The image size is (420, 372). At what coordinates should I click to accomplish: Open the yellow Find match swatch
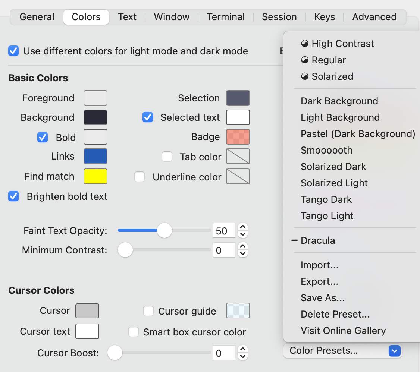coord(95,176)
